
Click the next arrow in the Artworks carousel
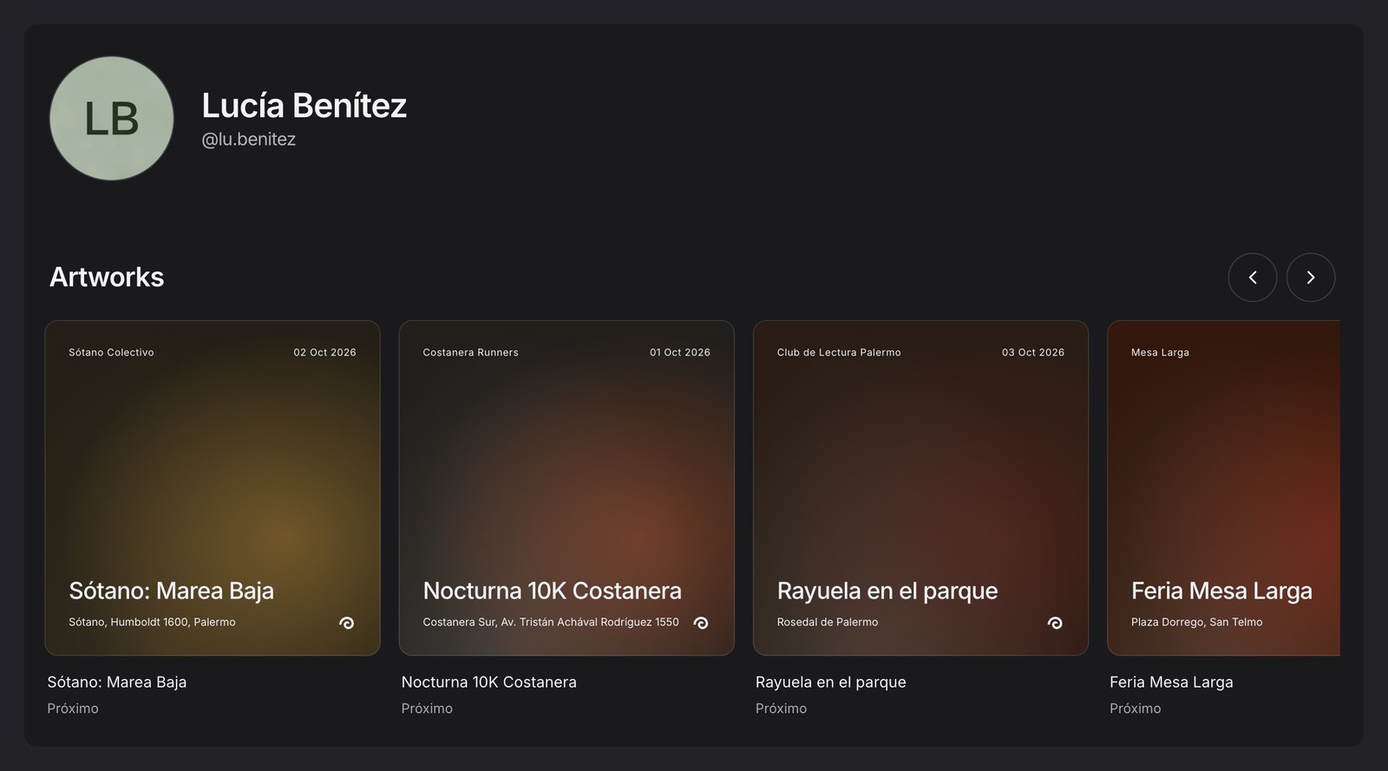[x=1310, y=278]
